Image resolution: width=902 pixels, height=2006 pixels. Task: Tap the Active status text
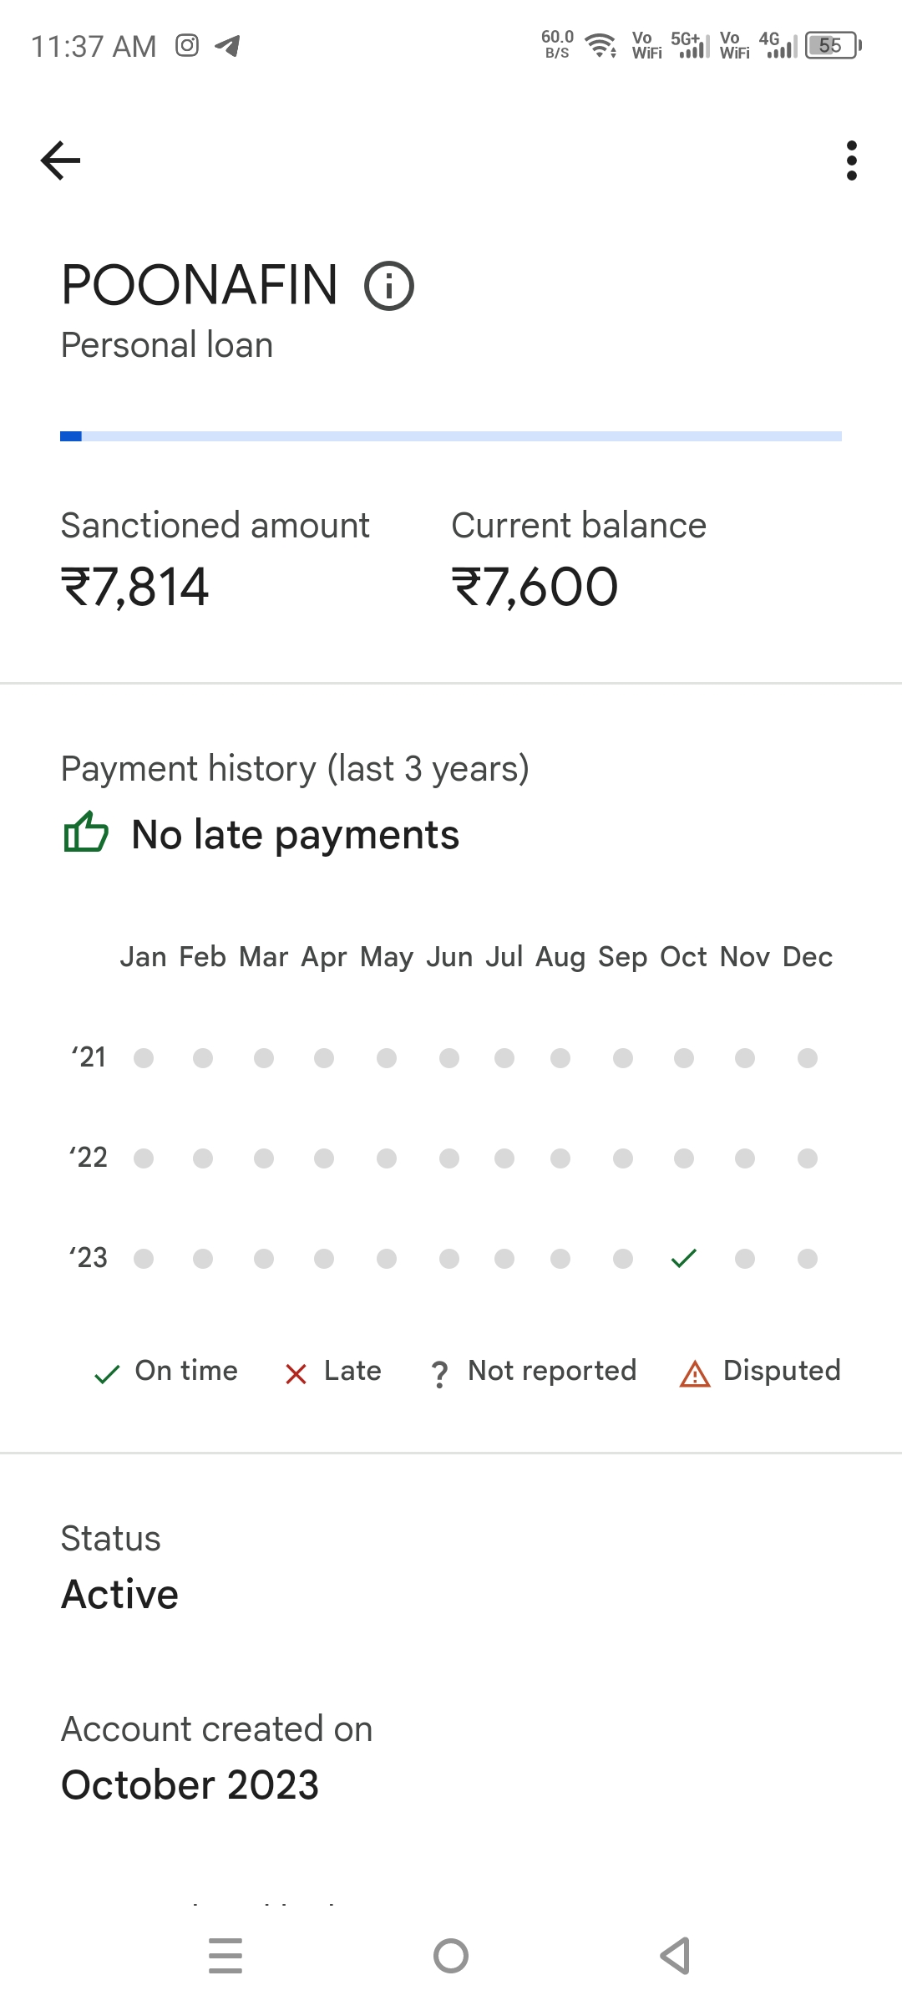[x=120, y=1595]
